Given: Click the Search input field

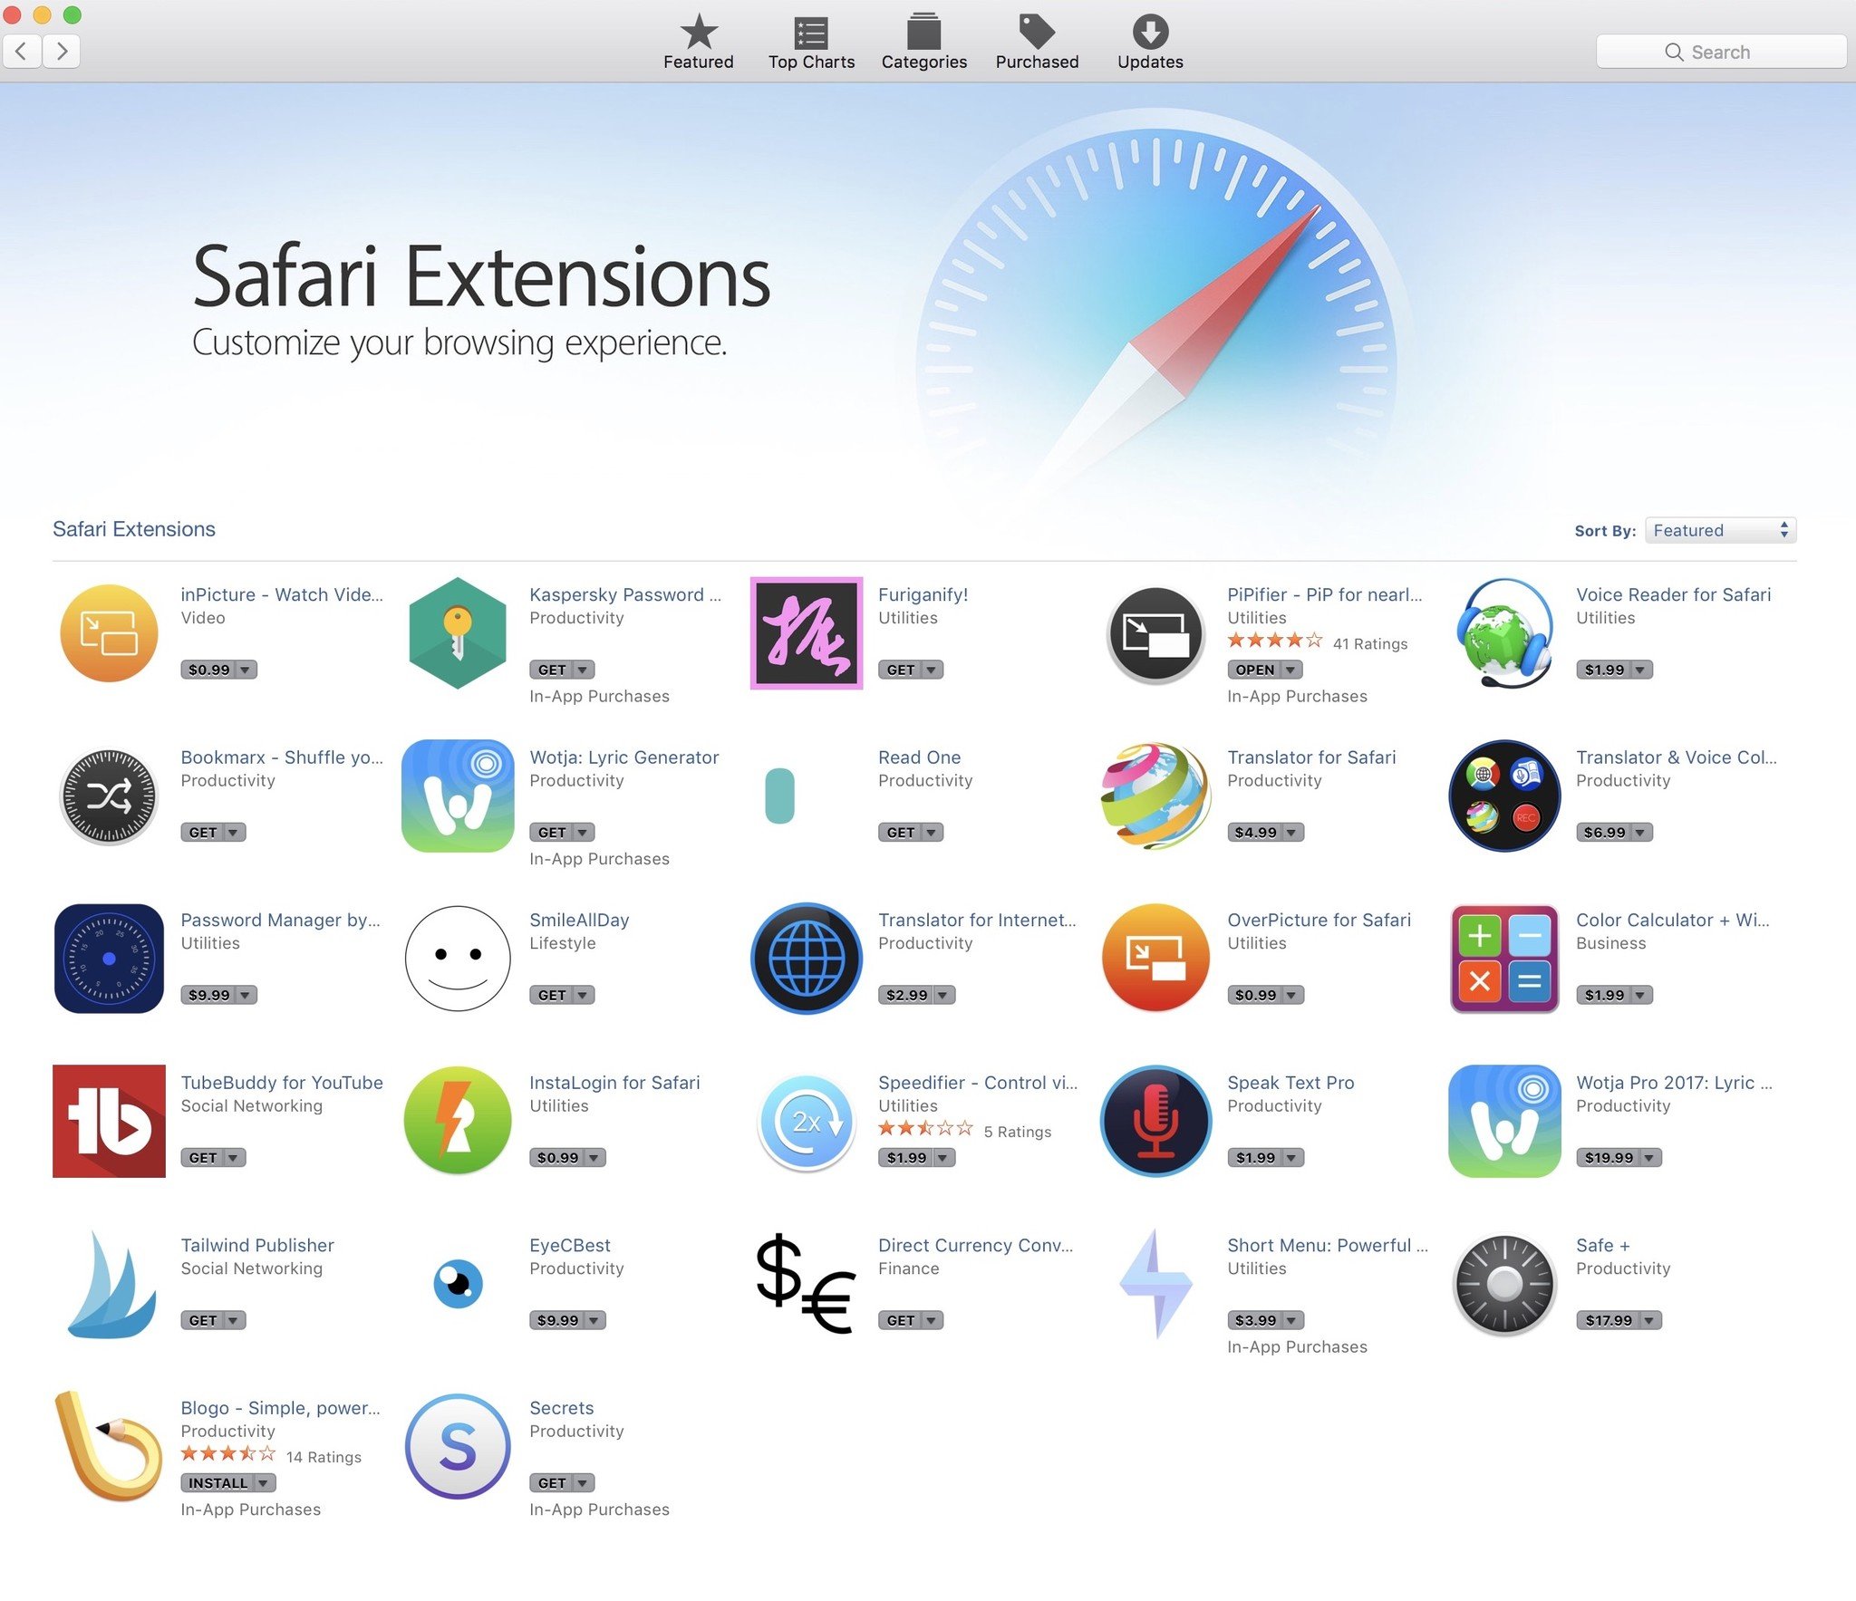Looking at the screenshot, I should coord(1718,51).
